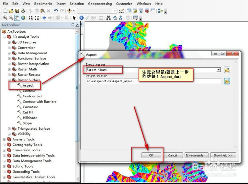The image size is (248, 184).
Task: Expand the Geocoding Tools toolbox
Action: (4, 172)
